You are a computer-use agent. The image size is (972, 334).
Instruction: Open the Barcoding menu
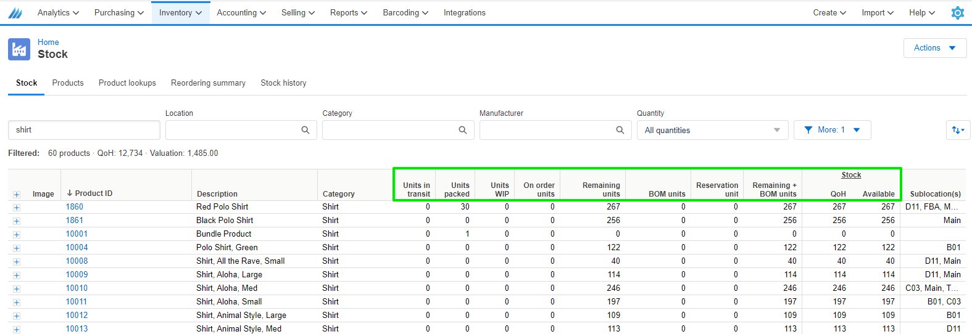coord(405,12)
